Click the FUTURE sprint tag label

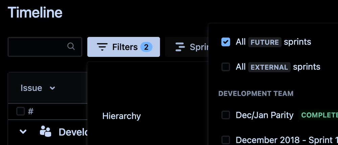point(265,42)
